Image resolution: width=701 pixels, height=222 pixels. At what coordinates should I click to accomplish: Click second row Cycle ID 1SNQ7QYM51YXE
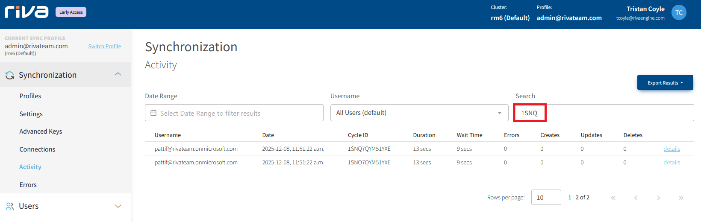tap(369, 163)
